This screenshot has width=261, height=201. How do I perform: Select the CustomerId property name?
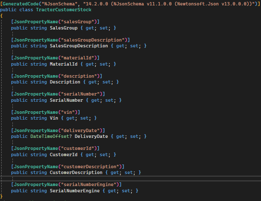[x=63, y=154]
